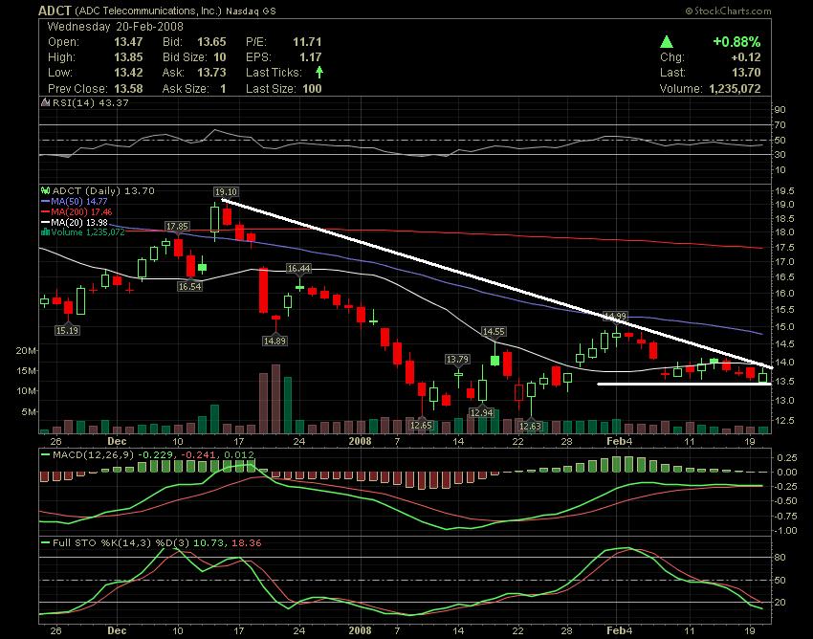
Task: Click the Feb4 date label under the stochastic panel
Action: [619, 630]
